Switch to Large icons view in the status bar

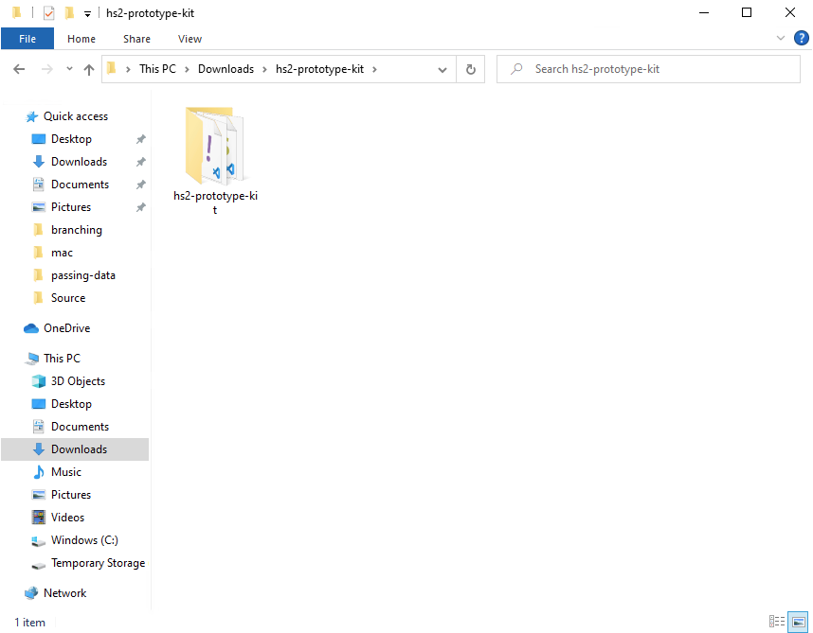tap(798, 622)
